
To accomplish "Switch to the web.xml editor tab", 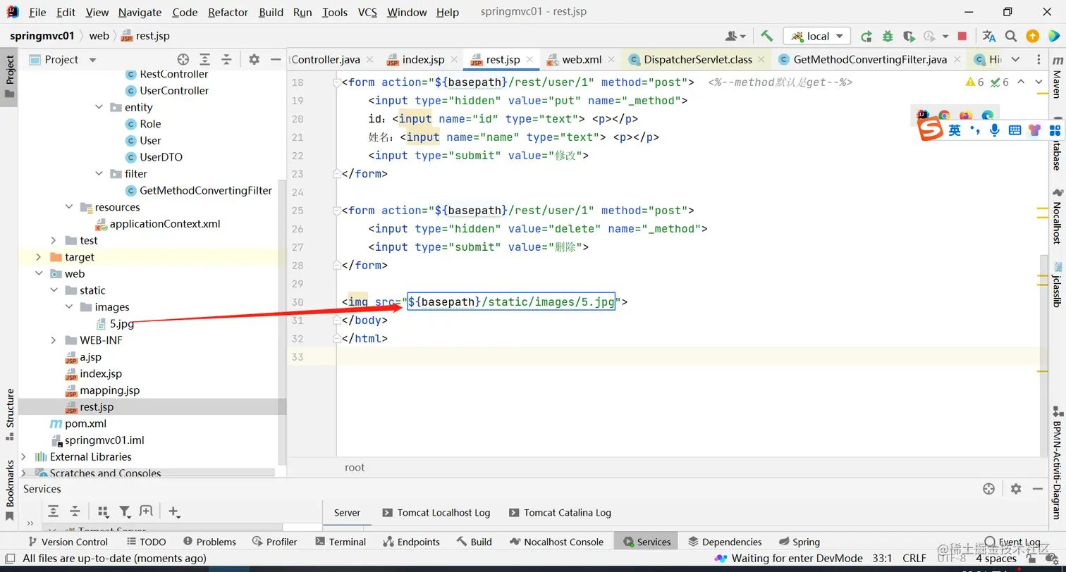I will tap(581, 60).
